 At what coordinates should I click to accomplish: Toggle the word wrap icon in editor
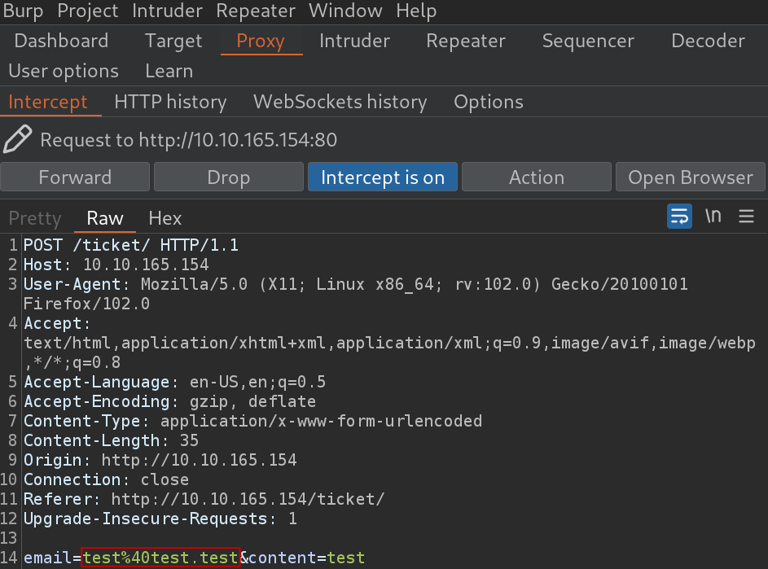[x=679, y=216]
